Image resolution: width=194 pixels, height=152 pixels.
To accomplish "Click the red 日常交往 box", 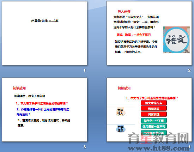I will point(154,114).
